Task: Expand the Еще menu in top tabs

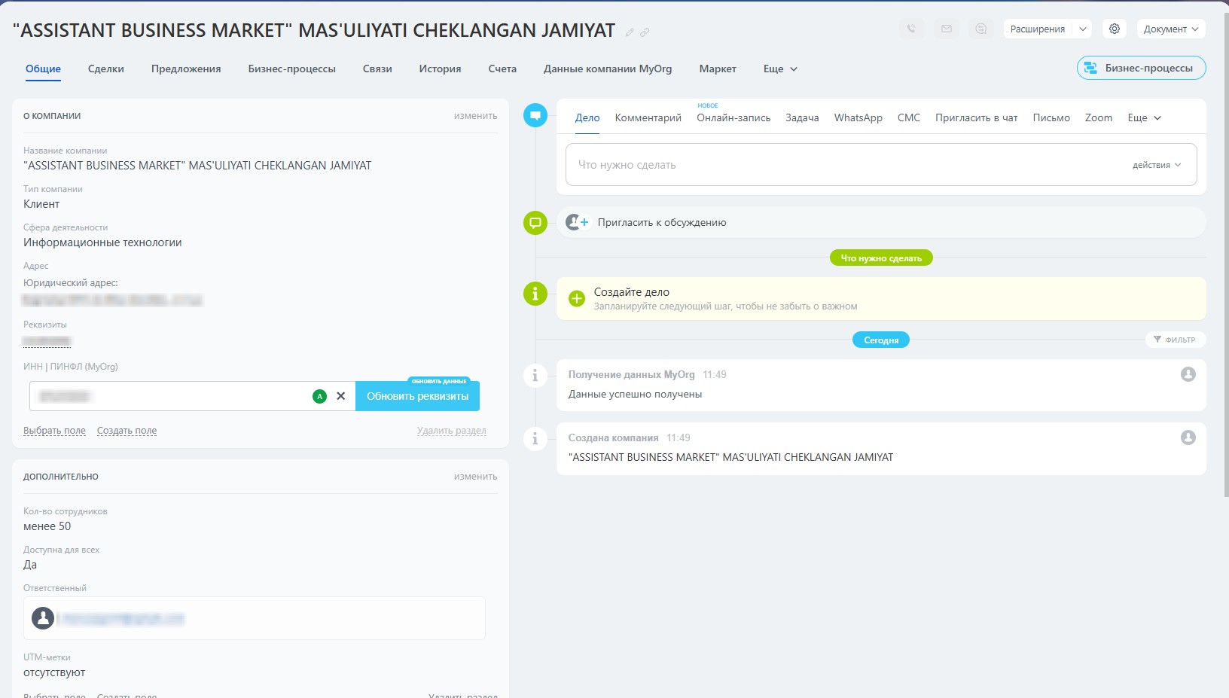Action: pyautogui.click(x=780, y=69)
